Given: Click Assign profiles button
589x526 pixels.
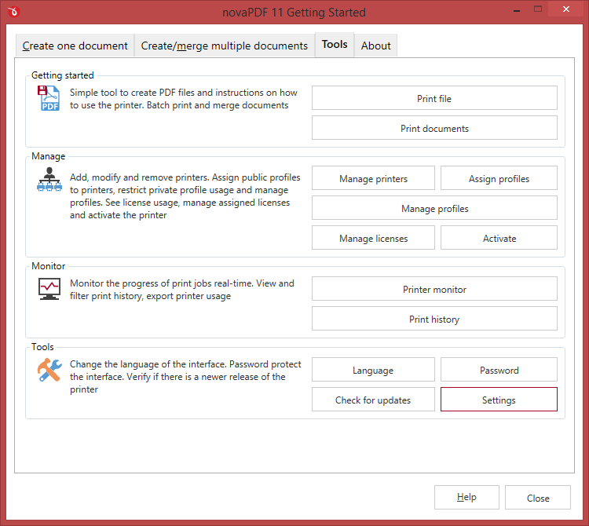Looking at the screenshot, I should [x=499, y=178].
